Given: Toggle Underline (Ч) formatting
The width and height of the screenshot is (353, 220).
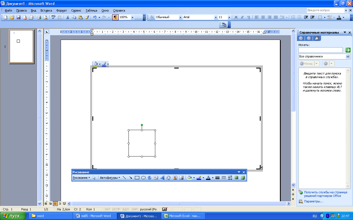Looking at the screenshot, I should point(249,17).
